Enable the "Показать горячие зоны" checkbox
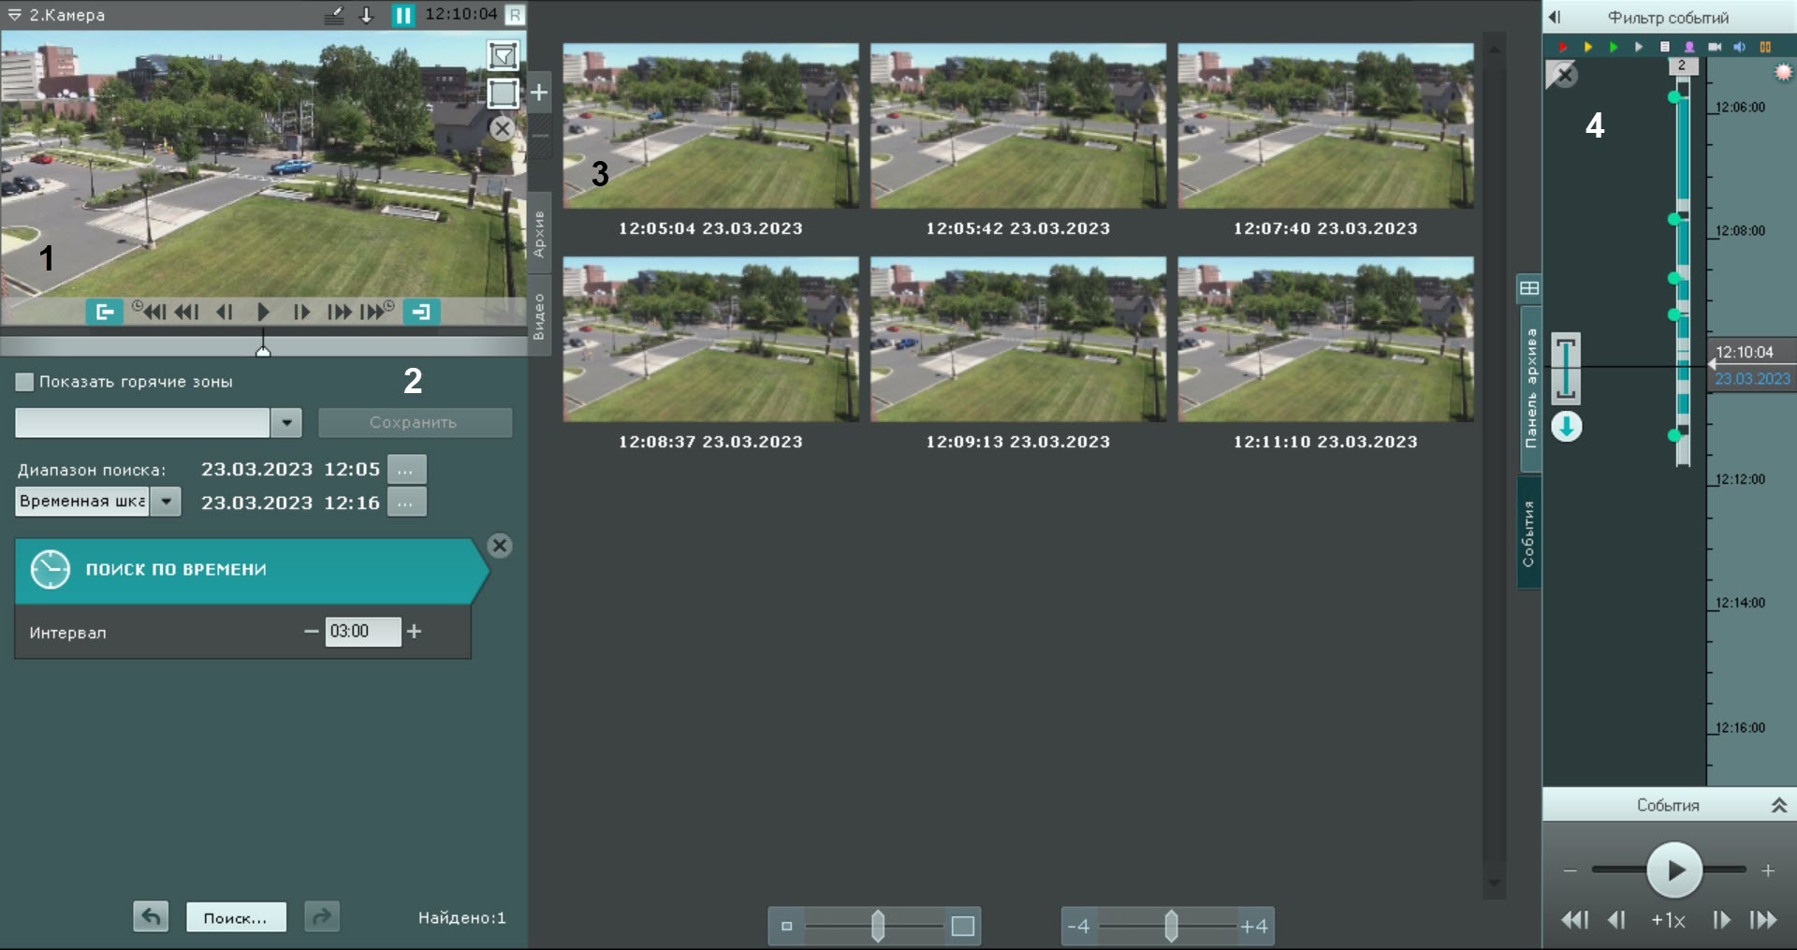 pyautogui.click(x=25, y=382)
